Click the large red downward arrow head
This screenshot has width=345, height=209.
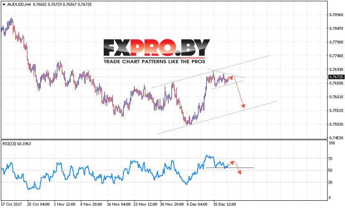[243, 106]
